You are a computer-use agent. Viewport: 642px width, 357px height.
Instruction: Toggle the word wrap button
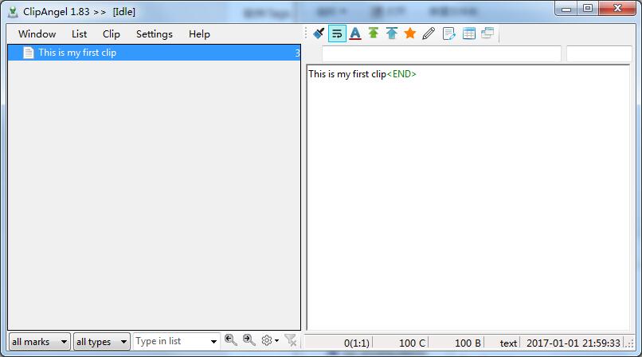coord(337,33)
